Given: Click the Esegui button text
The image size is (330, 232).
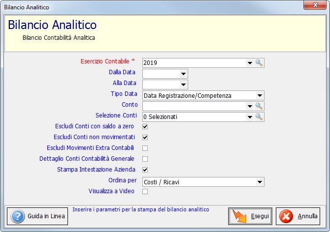Looking at the screenshot, I should pyautogui.click(x=260, y=216).
